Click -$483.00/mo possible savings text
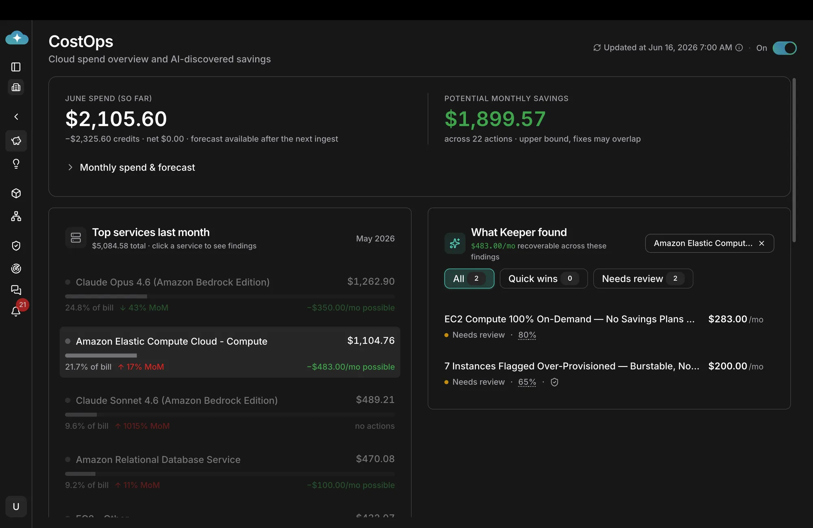The height and width of the screenshot is (528, 813). [351, 367]
